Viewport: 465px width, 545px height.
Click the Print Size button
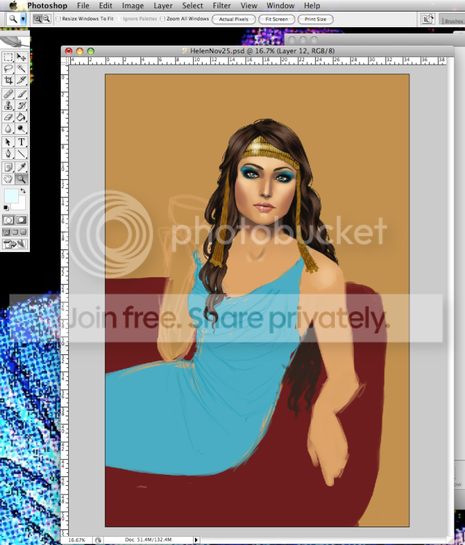316,19
